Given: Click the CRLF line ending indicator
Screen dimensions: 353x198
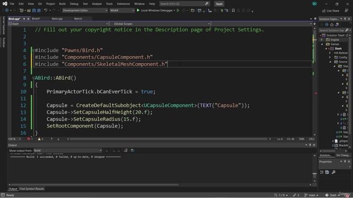Looking at the screenshot, I should click(312, 139).
